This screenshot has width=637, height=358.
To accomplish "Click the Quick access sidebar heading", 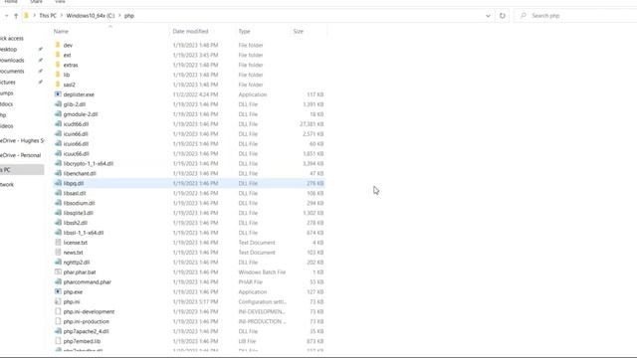I will pyautogui.click(x=12, y=38).
